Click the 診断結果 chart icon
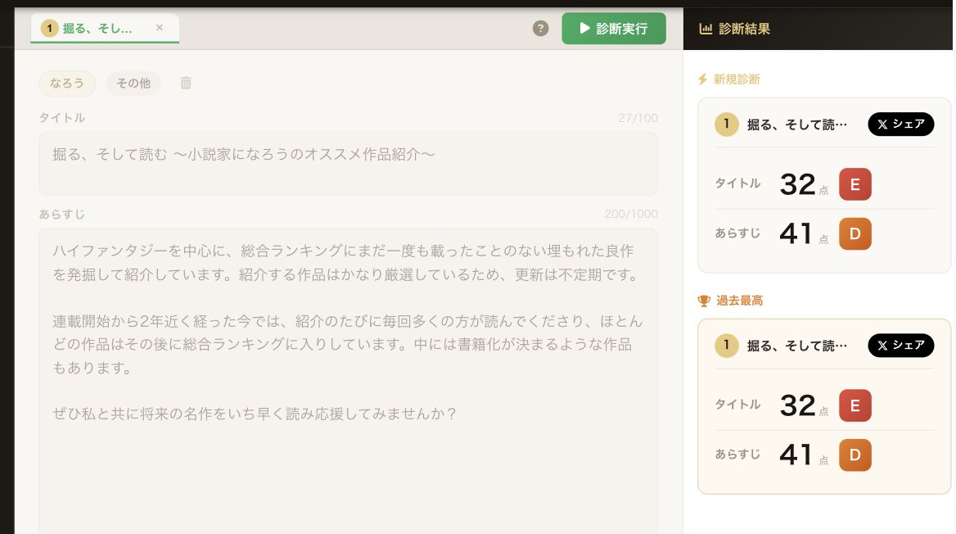Viewport: 956px width, 534px height. pyautogui.click(x=706, y=29)
